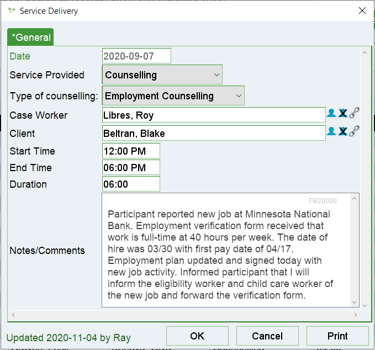Click the Duration field
375x350 pixels.
click(131, 184)
